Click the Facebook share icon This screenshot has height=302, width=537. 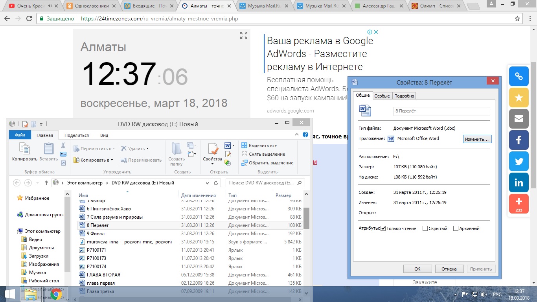click(519, 140)
